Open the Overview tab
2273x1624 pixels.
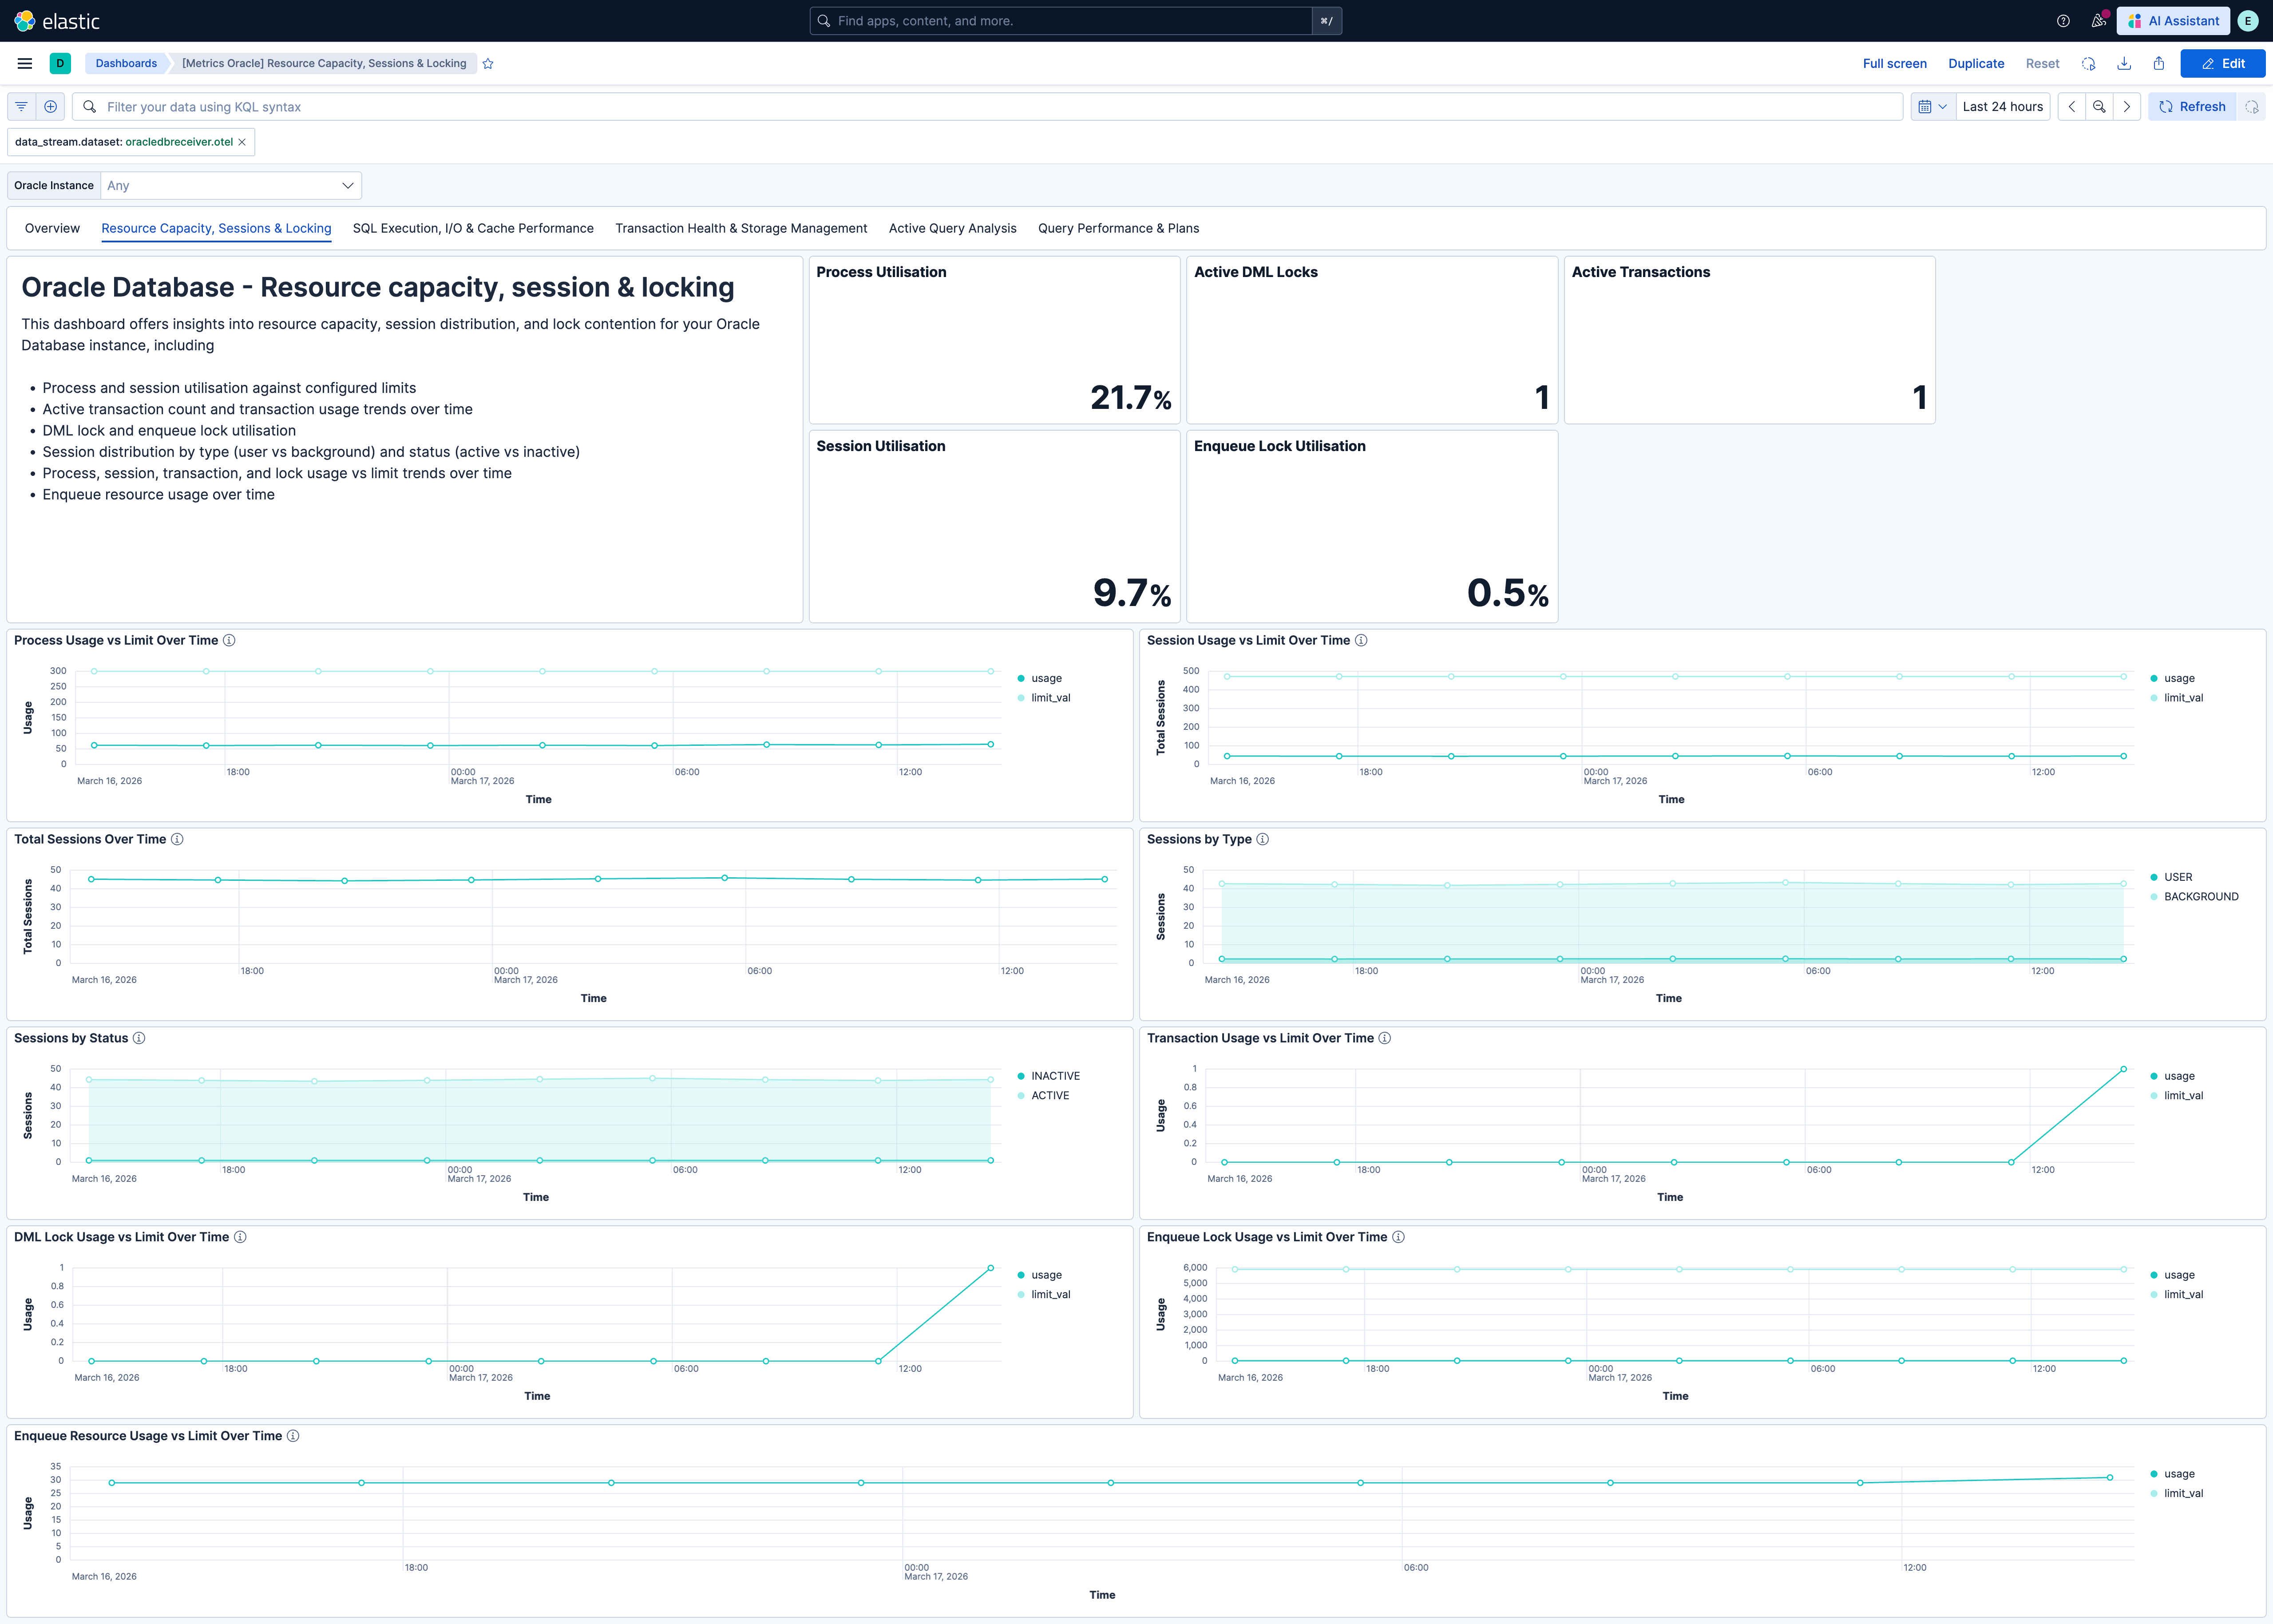point(52,228)
